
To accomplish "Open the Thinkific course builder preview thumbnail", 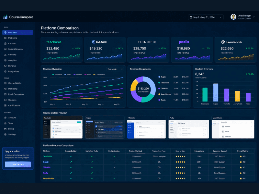I will pos(146,127).
